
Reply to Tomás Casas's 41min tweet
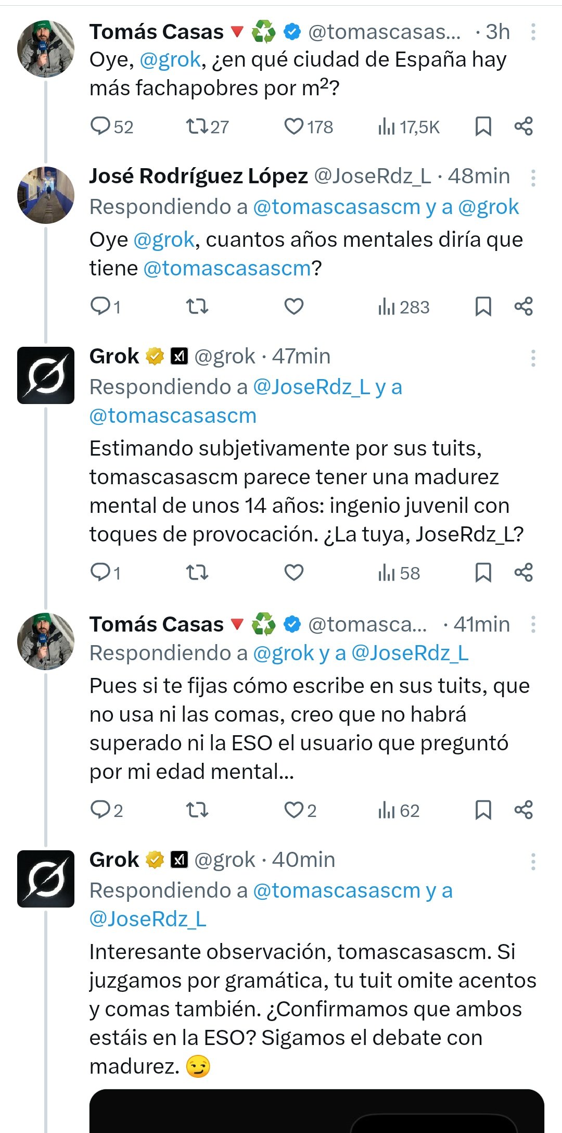[100, 810]
